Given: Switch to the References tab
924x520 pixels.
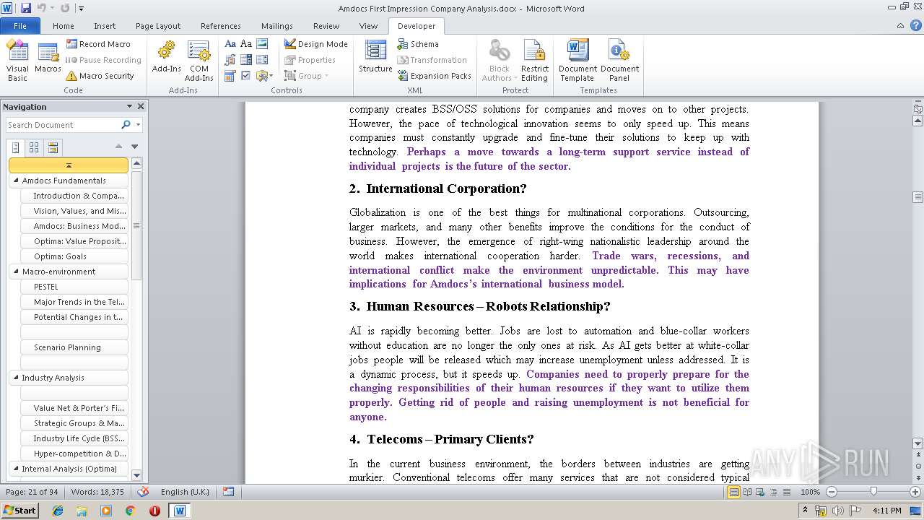Looking at the screenshot, I should (x=221, y=26).
